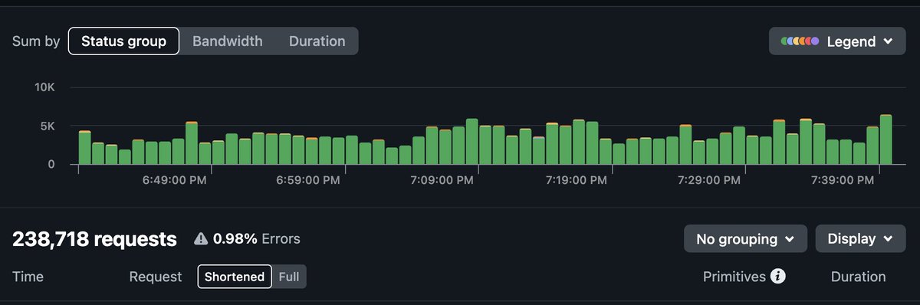Image resolution: width=920 pixels, height=305 pixels.
Task: Click the chevron on the Legend button
Action: (889, 41)
